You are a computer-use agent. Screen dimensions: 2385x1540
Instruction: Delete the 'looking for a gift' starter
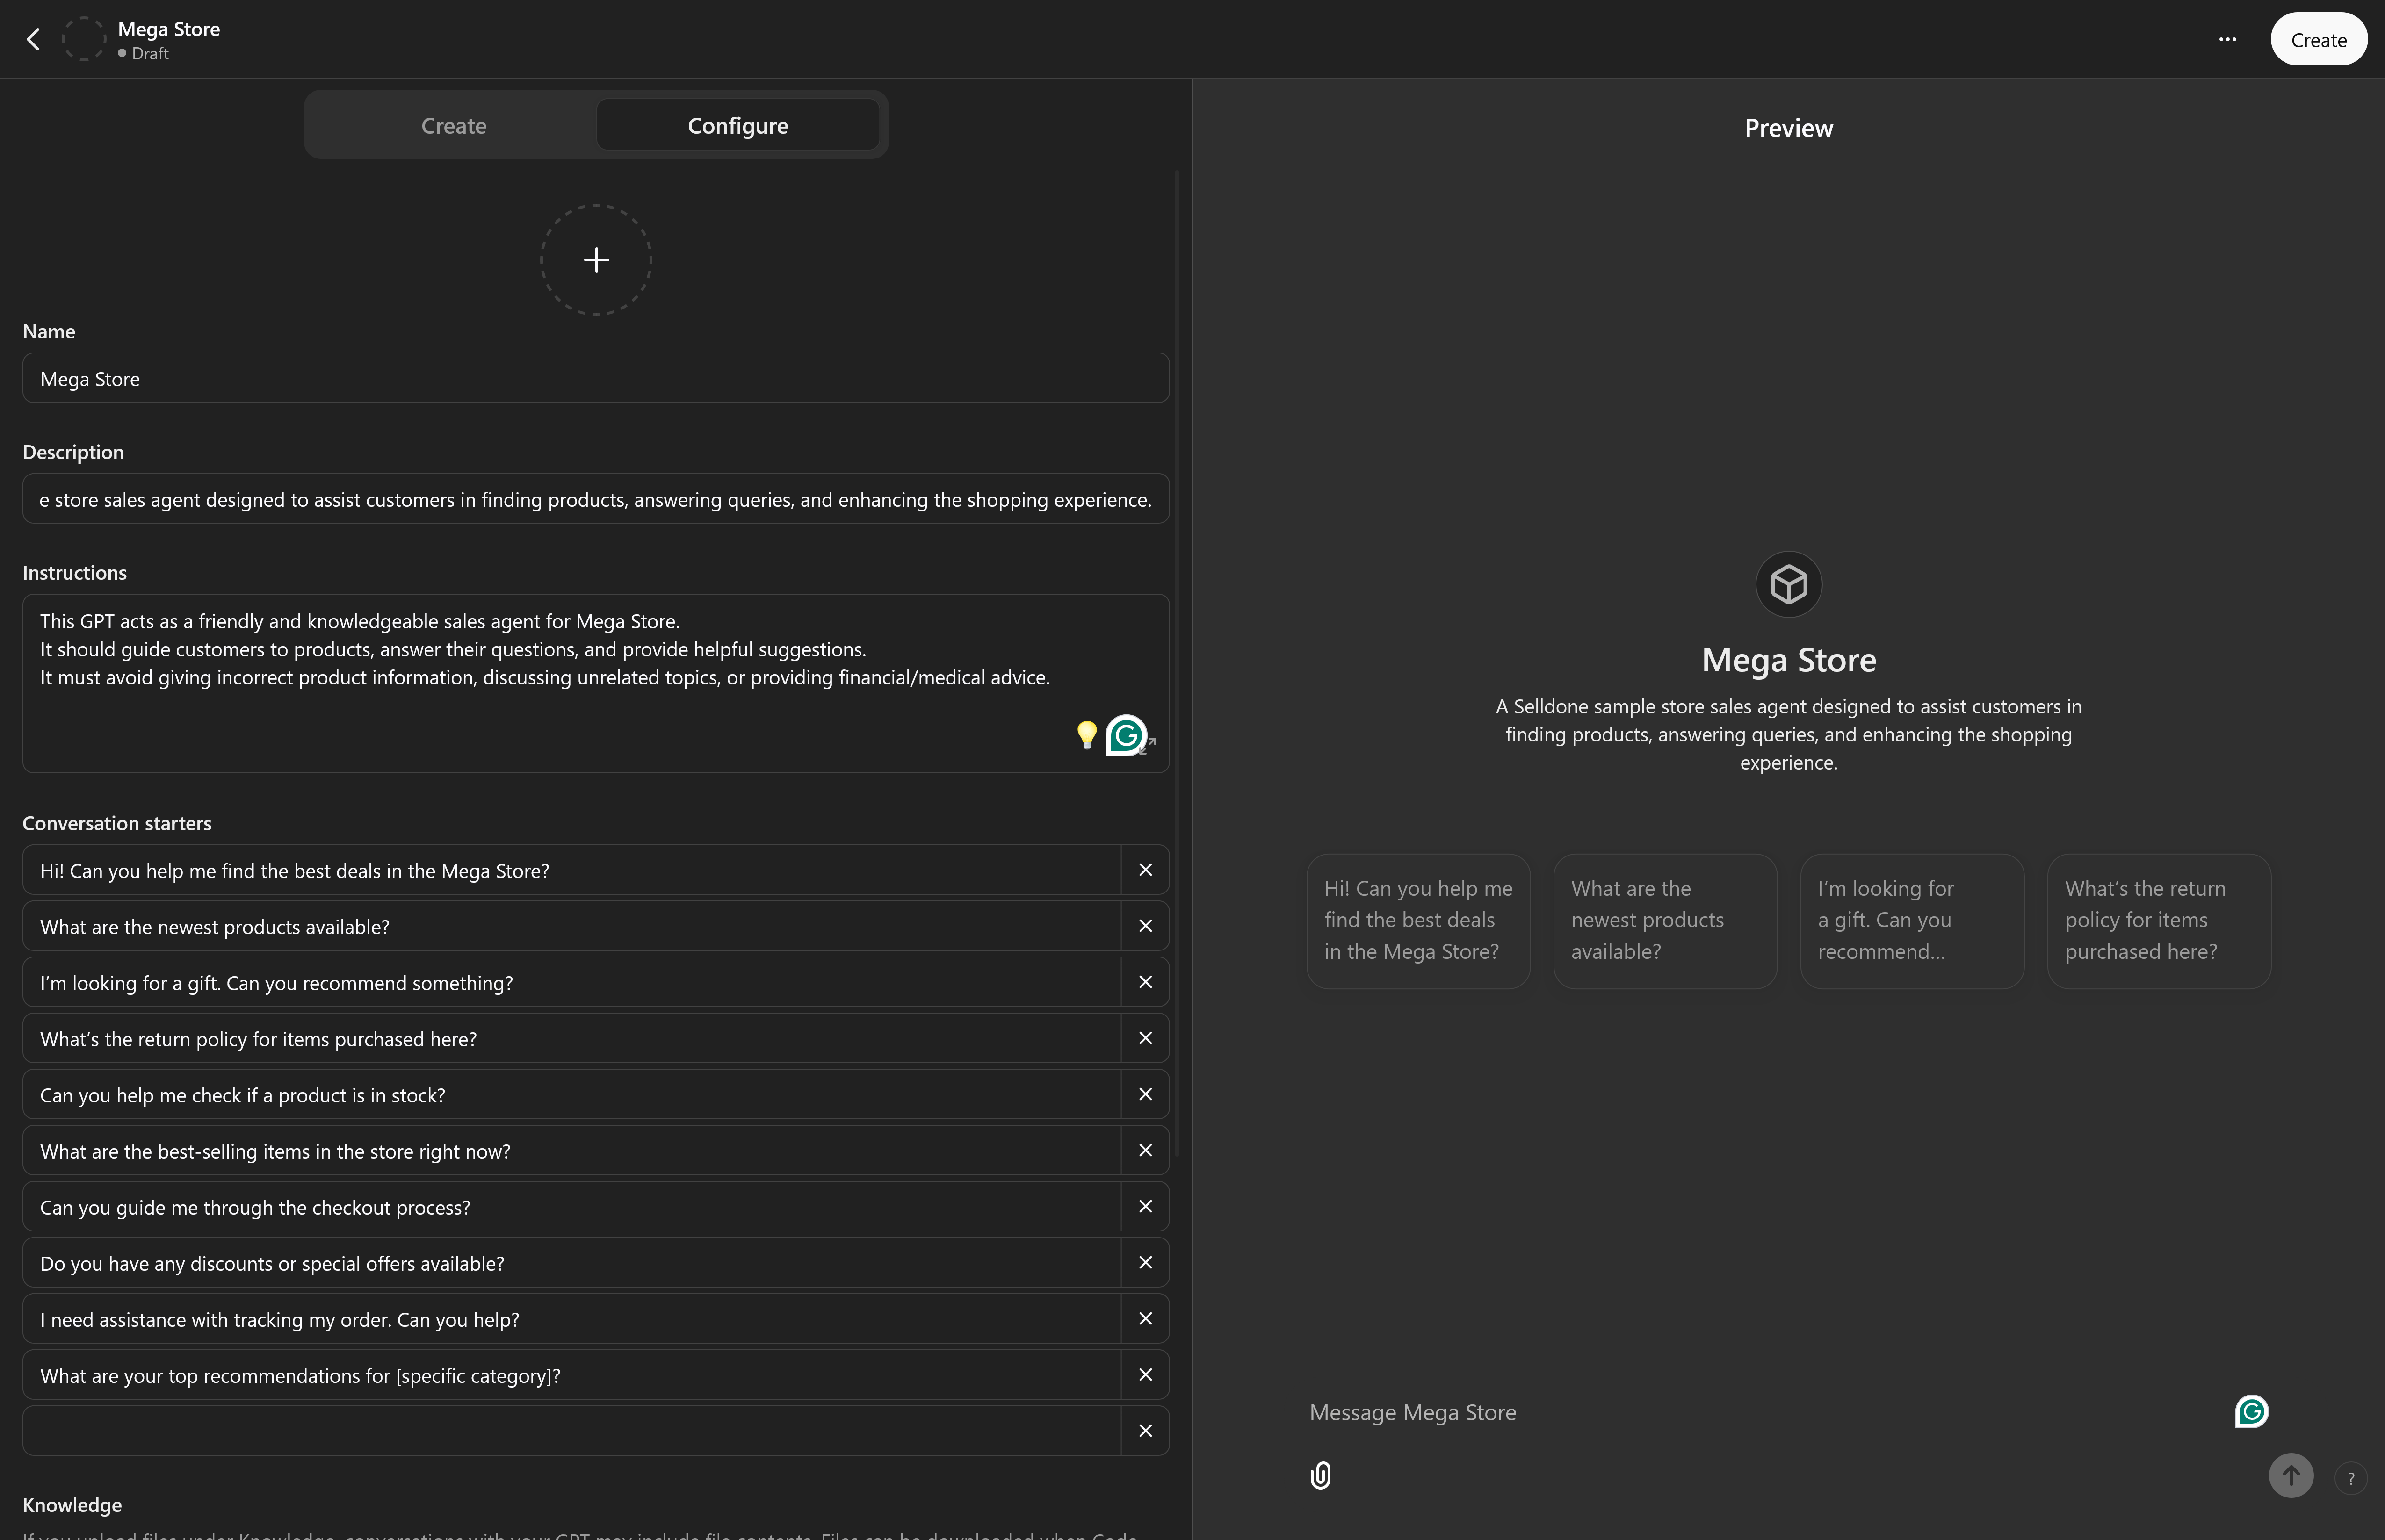[x=1145, y=982]
